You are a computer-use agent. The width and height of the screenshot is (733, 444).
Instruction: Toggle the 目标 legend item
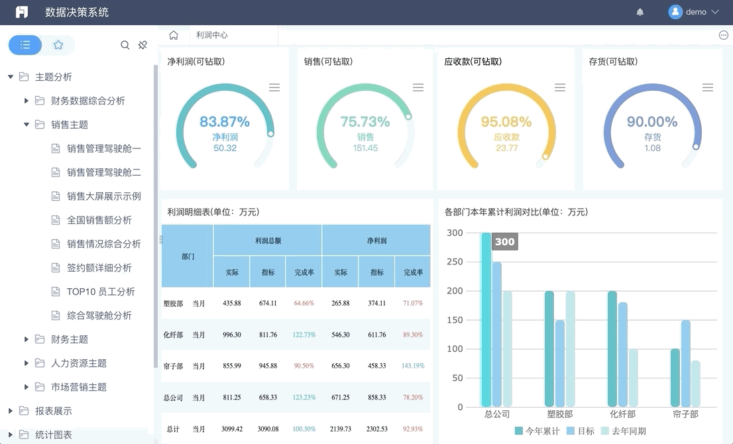pyautogui.click(x=581, y=431)
